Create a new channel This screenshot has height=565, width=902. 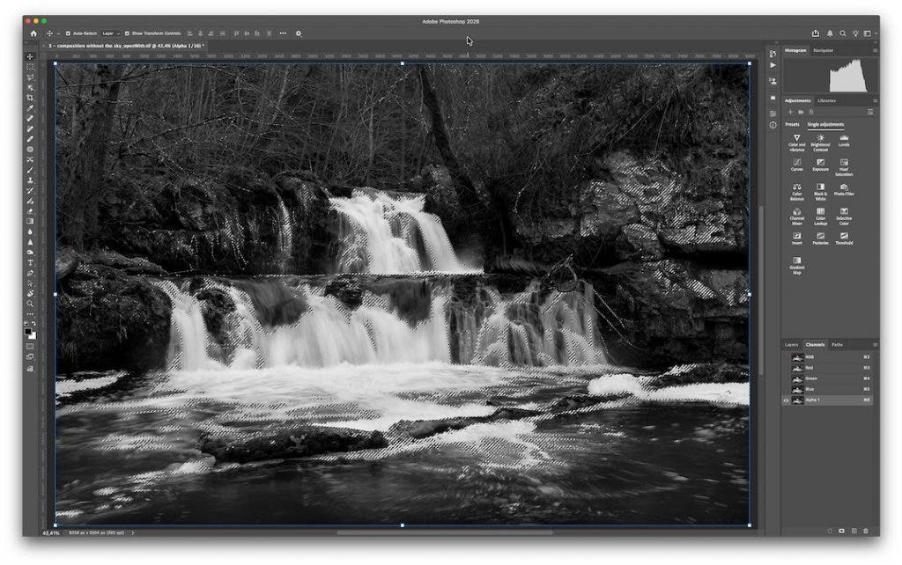click(854, 531)
